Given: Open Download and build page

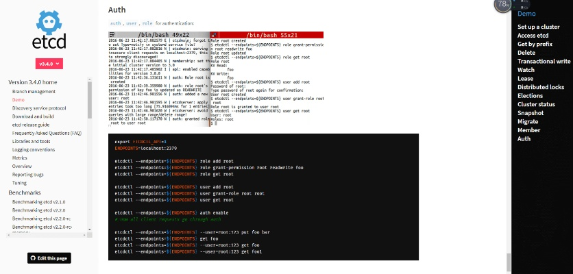Looking at the screenshot, I should pyautogui.click(x=33, y=116).
